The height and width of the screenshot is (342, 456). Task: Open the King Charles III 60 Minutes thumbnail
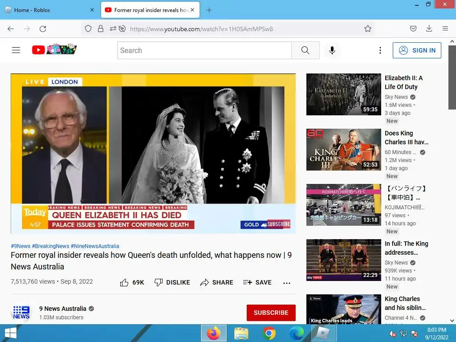coord(344,150)
